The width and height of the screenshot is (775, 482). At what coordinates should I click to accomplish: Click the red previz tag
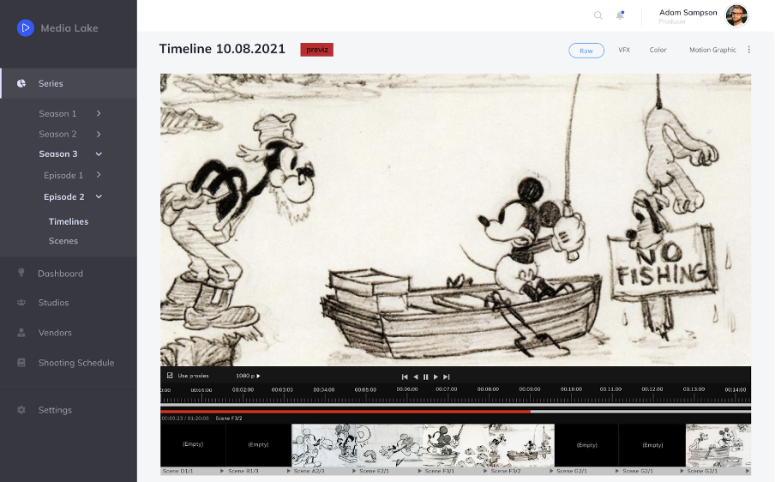317,50
